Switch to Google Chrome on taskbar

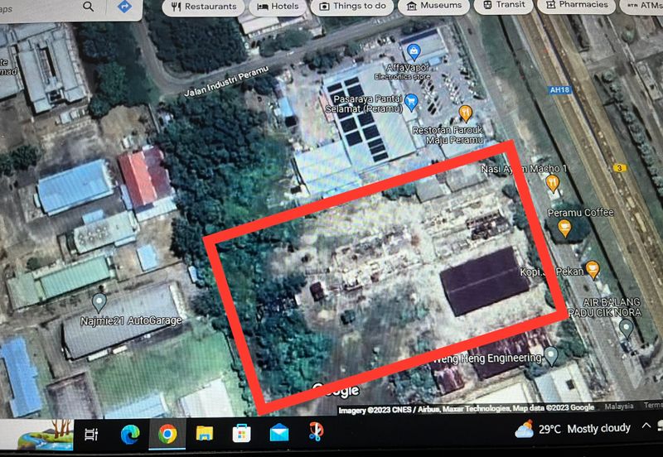(x=167, y=434)
